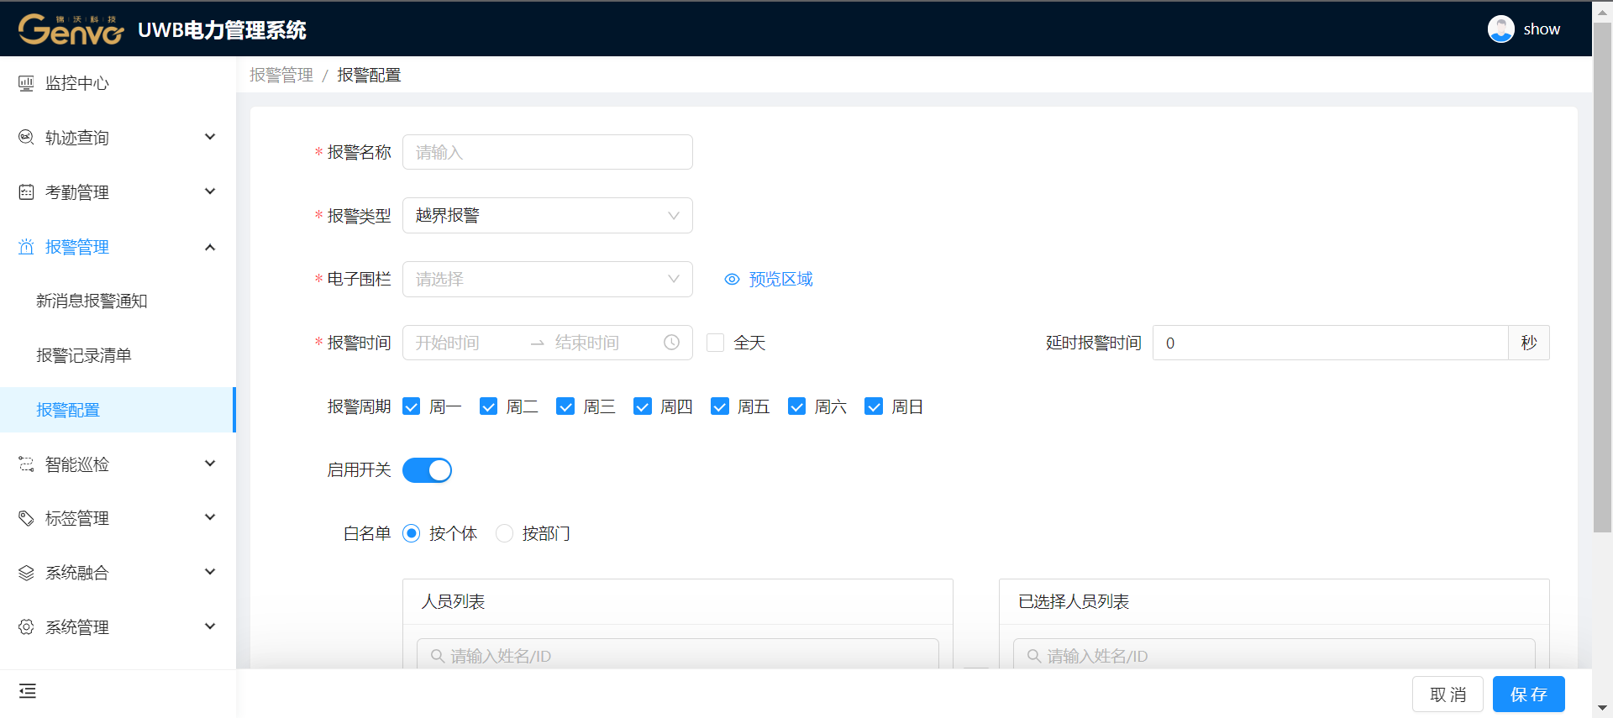Click the 保存 save button

tap(1528, 694)
